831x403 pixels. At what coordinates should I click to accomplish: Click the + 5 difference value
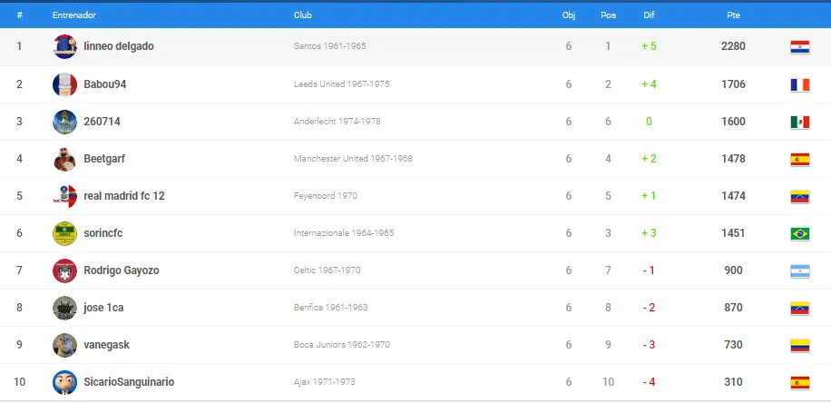coord(650,46)
